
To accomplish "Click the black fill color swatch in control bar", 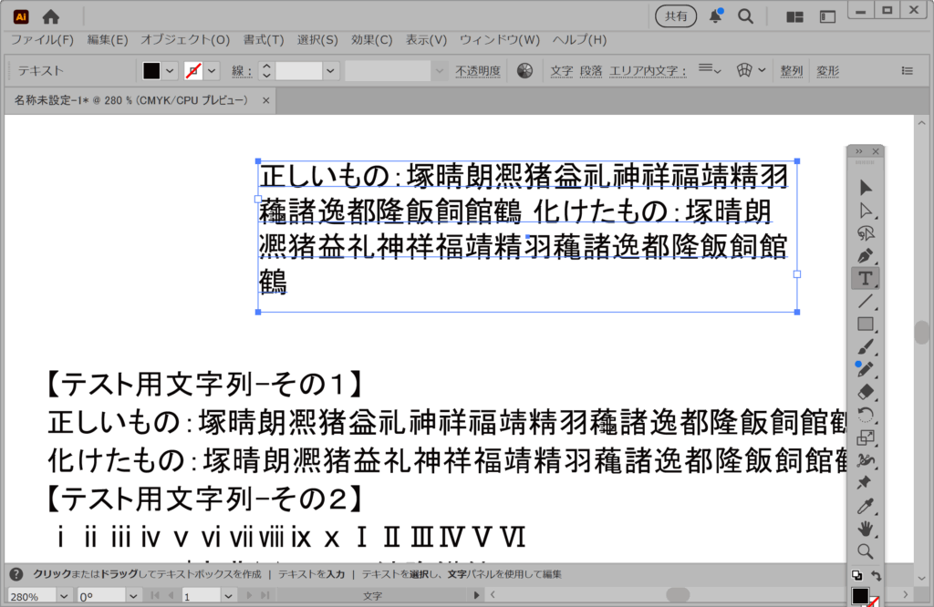I will 151,70.
